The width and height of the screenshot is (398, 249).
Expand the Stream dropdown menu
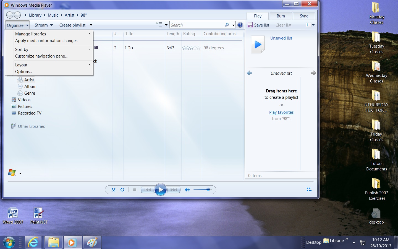click(44, 25)
